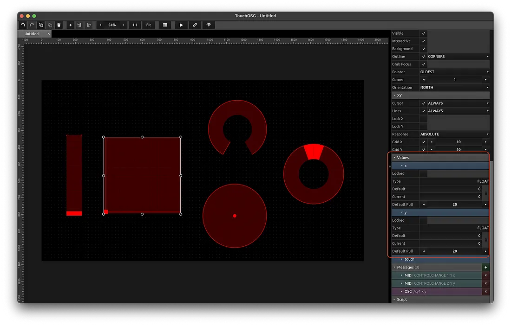Click the Wi-Fi editor network icon

pos(209,25)
